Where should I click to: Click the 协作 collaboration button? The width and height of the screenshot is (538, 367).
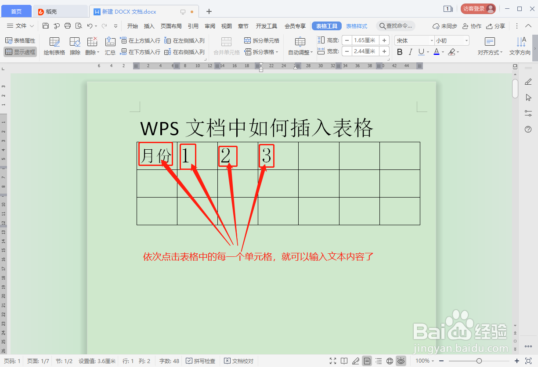[472, 26]
